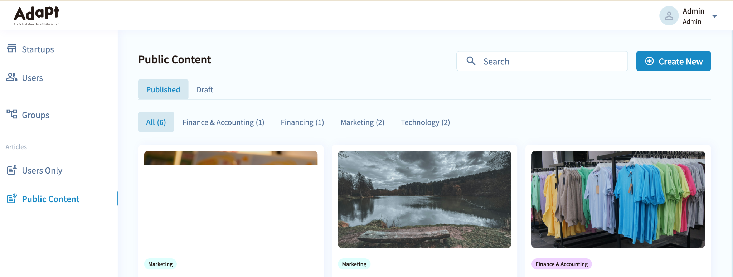
Task: Click the Admin profile avatar
Action: click(x=669, y=16)
